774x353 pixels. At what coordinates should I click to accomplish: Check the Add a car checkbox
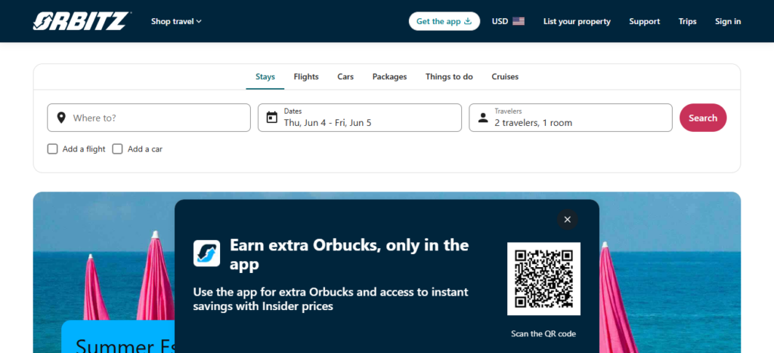coord(117,149)
